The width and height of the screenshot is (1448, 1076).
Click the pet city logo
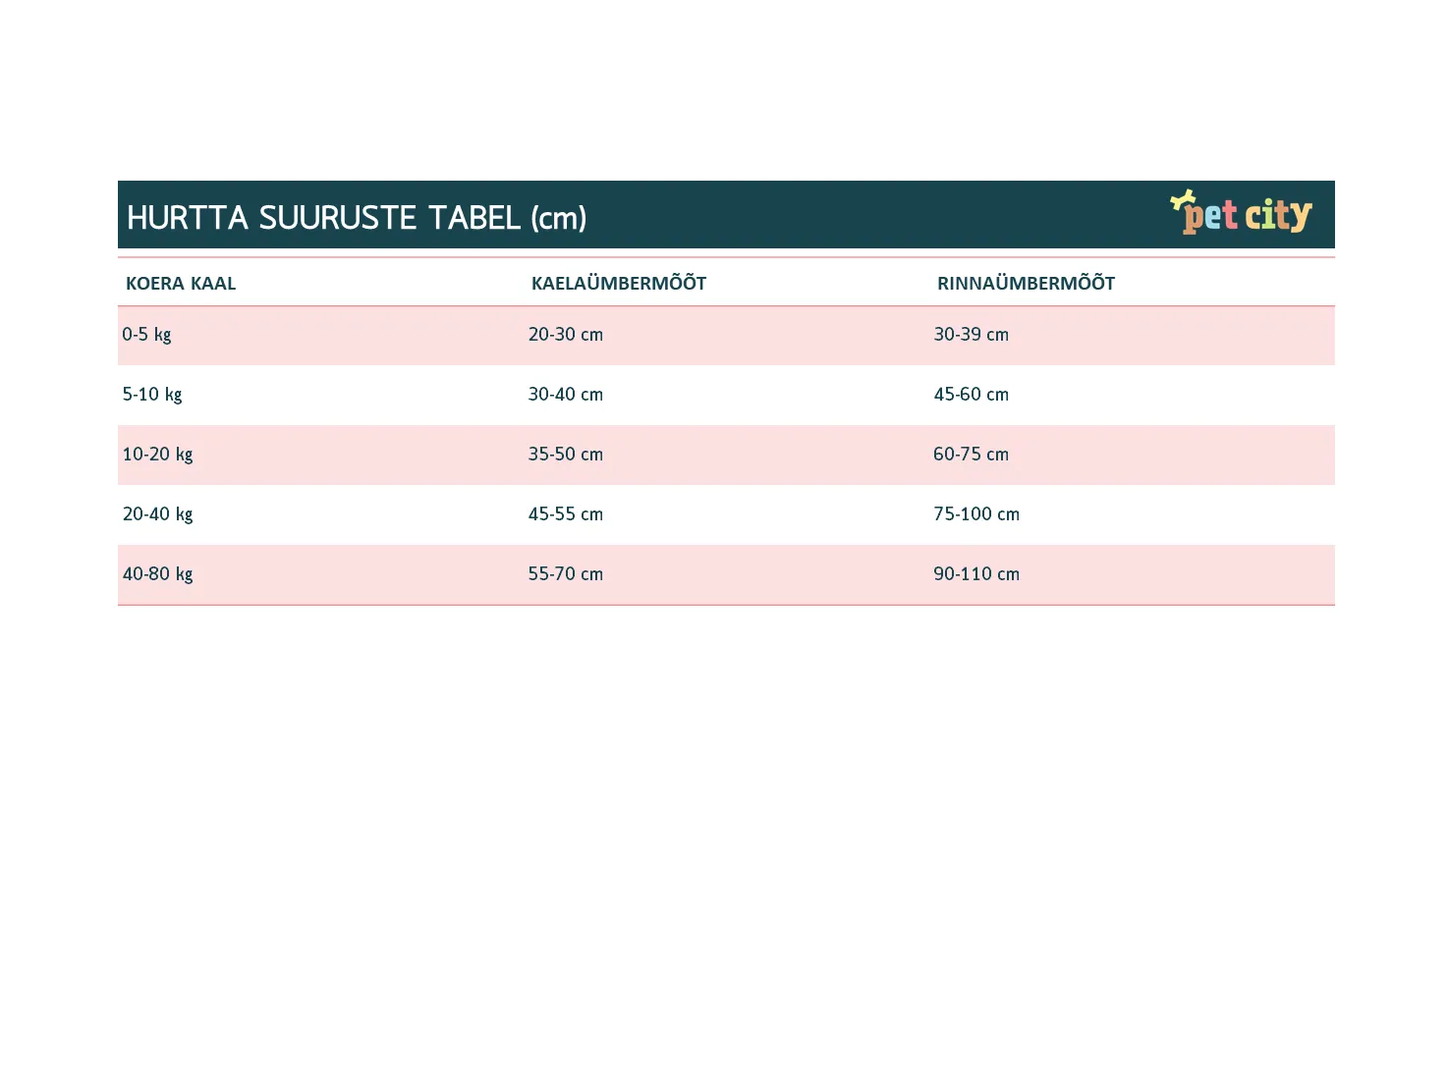[1241, 212]
